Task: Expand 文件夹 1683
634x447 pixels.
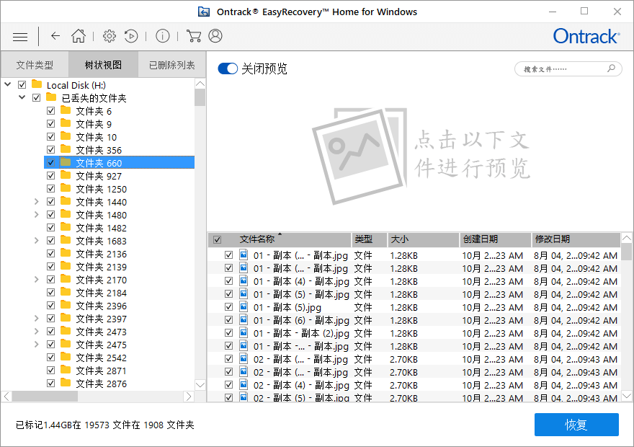Action: pos(37,240)
